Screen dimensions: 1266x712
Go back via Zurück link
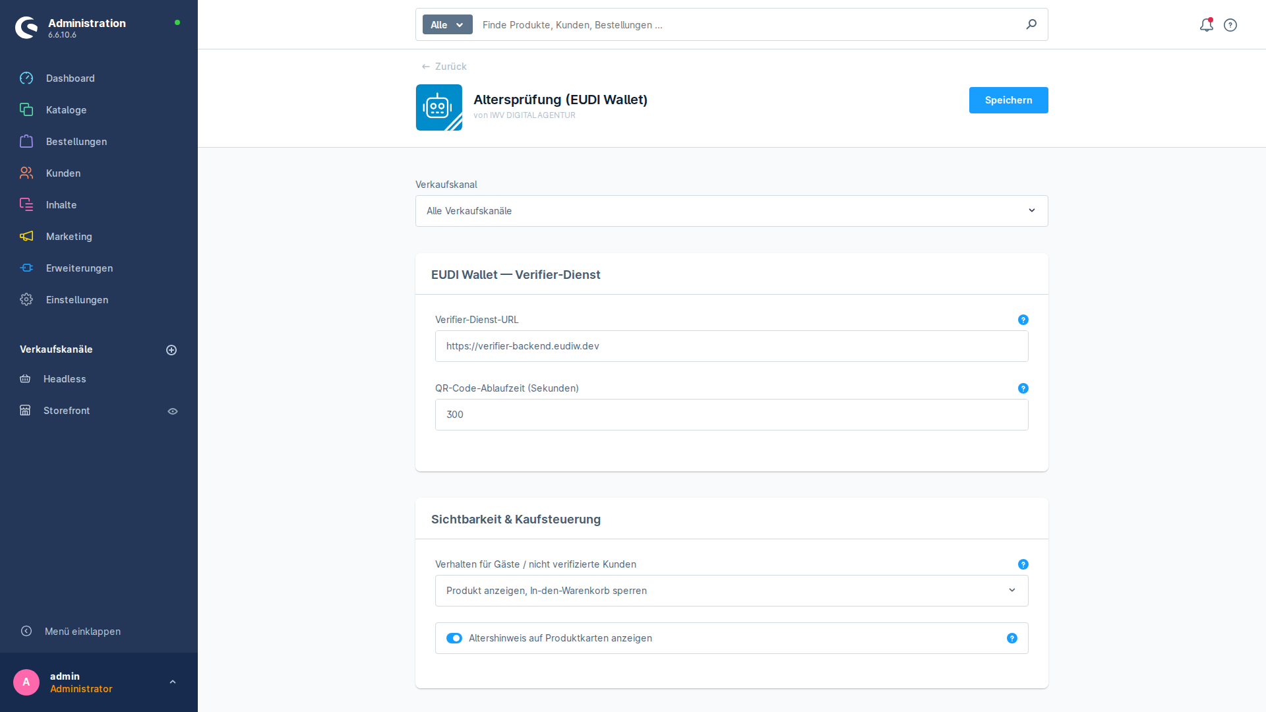pyautogui.click(x=444, y=67)
